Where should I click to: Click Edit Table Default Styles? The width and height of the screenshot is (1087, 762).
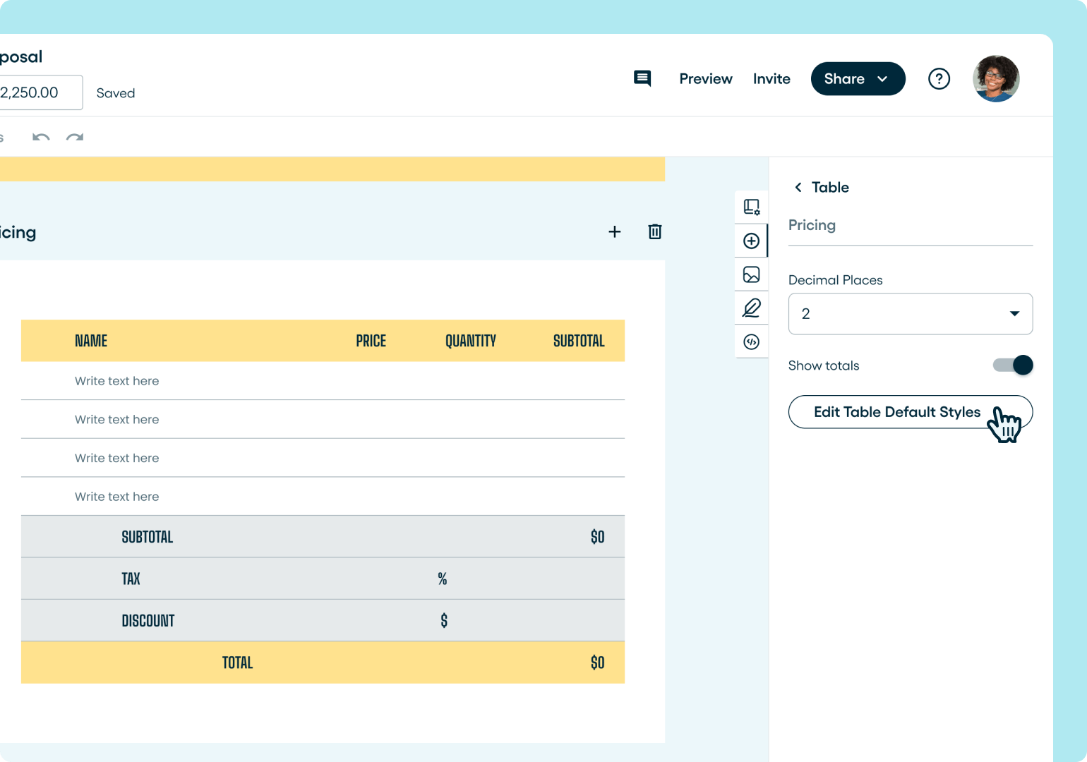897,411
